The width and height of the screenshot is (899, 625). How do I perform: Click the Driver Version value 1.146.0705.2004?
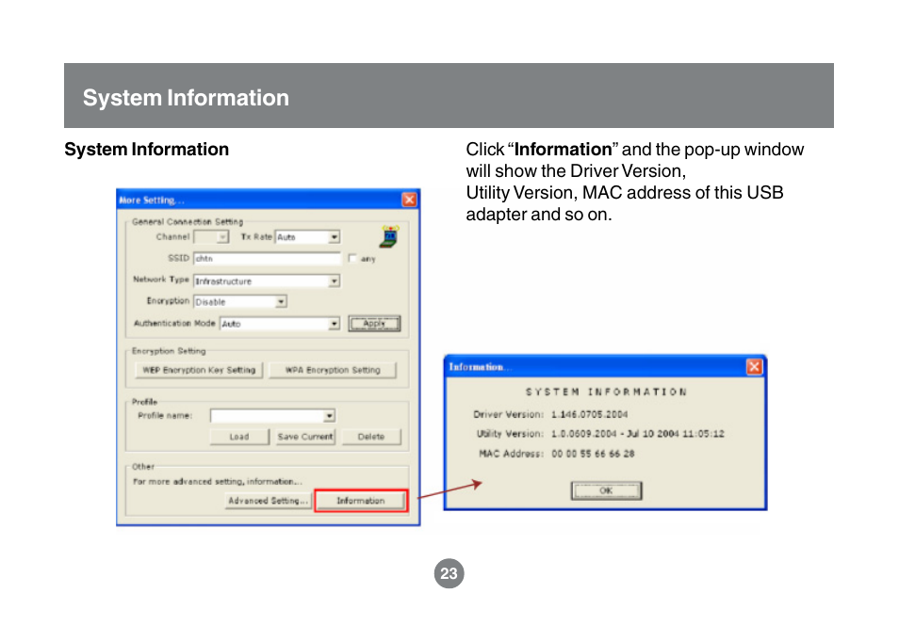589,414
